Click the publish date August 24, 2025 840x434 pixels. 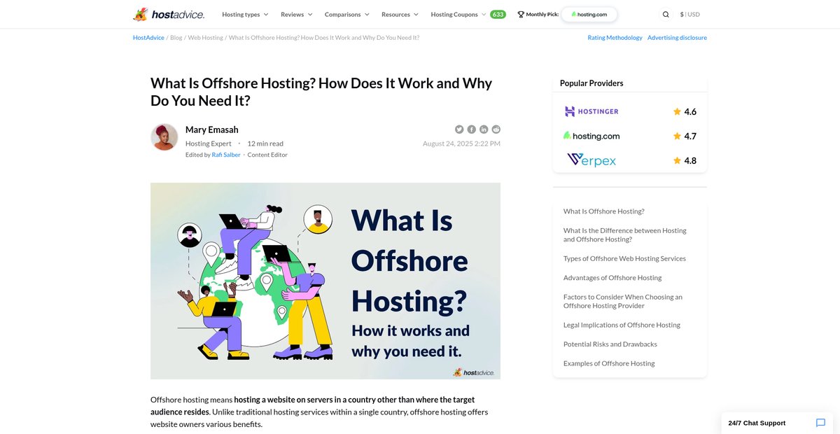[461, 143]
